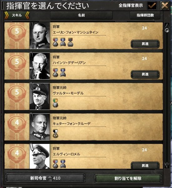172x188 pixels.
Task: Toggle the 全指揮官表示 checkbox
Action: tap(152, 6)
